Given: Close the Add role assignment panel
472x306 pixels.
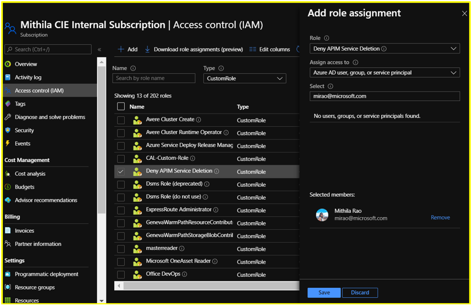Looking at the screenshot, I should [464, 14].
